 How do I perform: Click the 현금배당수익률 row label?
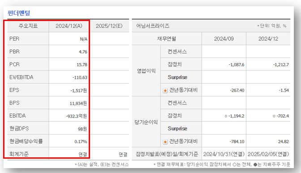[26, 141]
